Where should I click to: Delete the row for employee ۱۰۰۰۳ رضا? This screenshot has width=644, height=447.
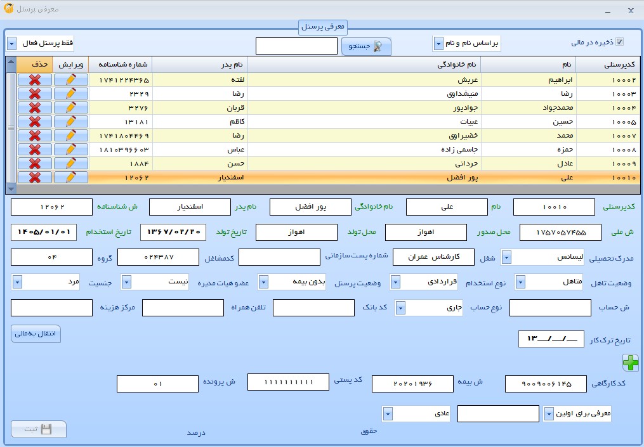tap(35, 94)
